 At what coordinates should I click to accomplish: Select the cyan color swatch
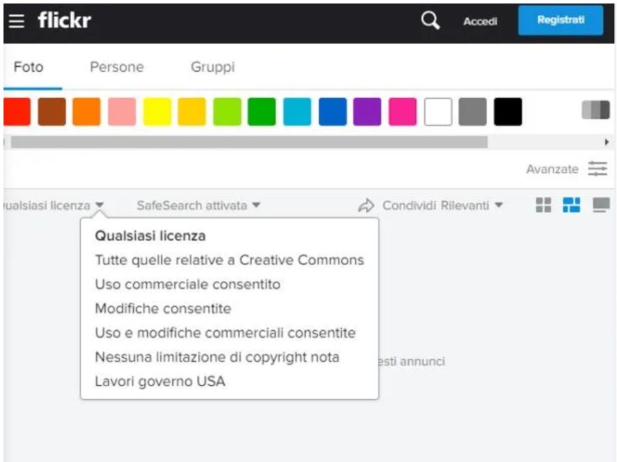(297, 112)
